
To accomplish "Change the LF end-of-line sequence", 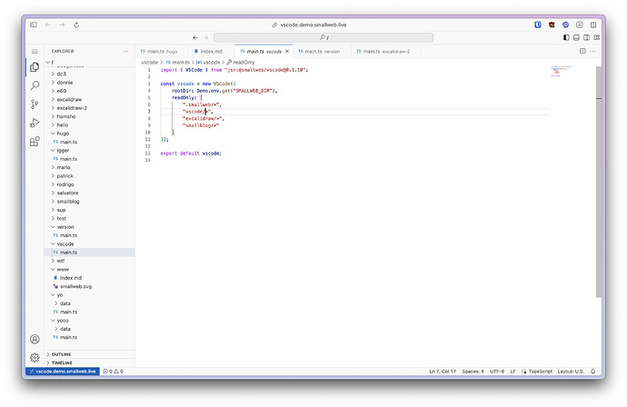I will [513, 372].
